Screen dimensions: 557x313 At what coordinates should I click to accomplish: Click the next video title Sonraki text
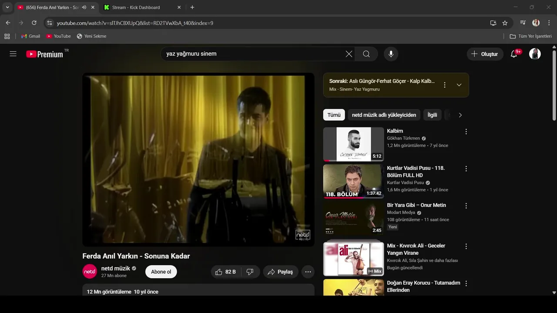click(x=382, y=81)
